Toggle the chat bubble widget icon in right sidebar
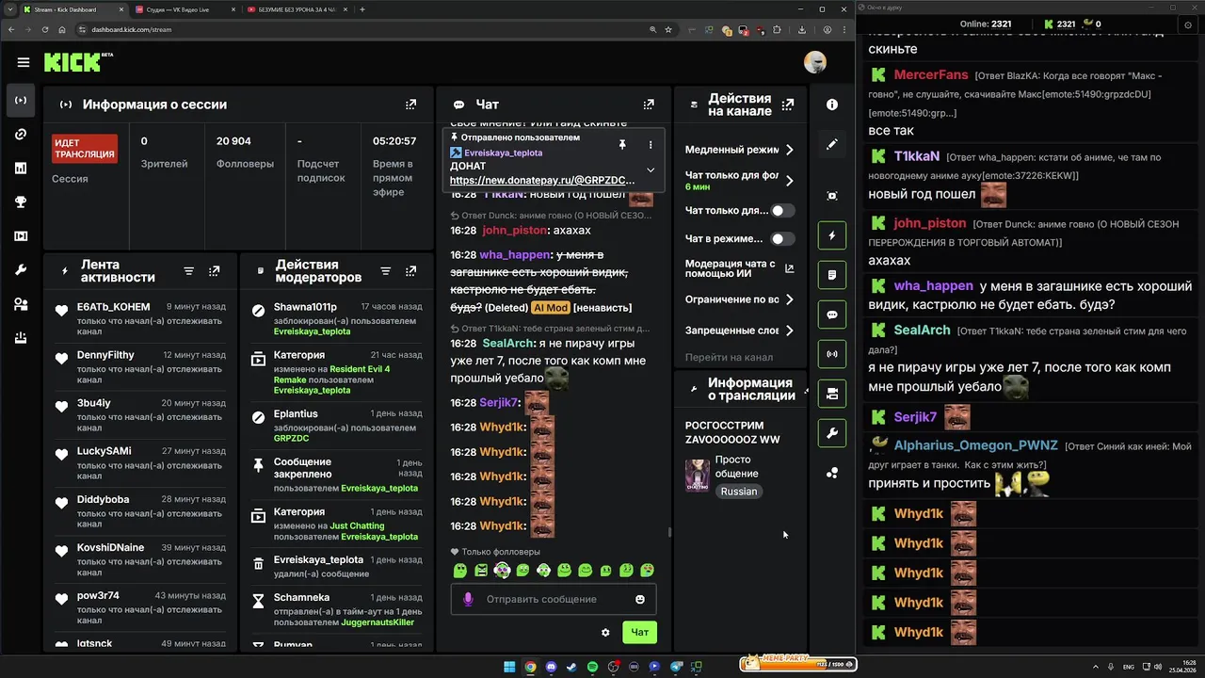 (832, 315)
